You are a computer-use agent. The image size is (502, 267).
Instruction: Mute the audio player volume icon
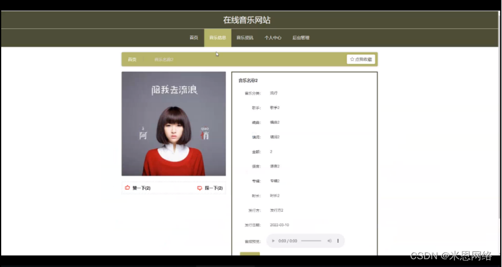coord(329,241)
